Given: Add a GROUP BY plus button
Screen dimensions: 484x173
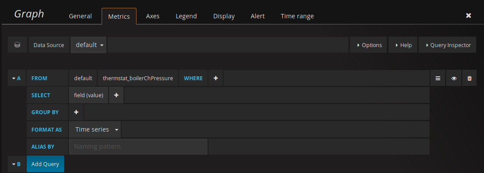Looking at the screenshot, I should (x=76, y=112).
